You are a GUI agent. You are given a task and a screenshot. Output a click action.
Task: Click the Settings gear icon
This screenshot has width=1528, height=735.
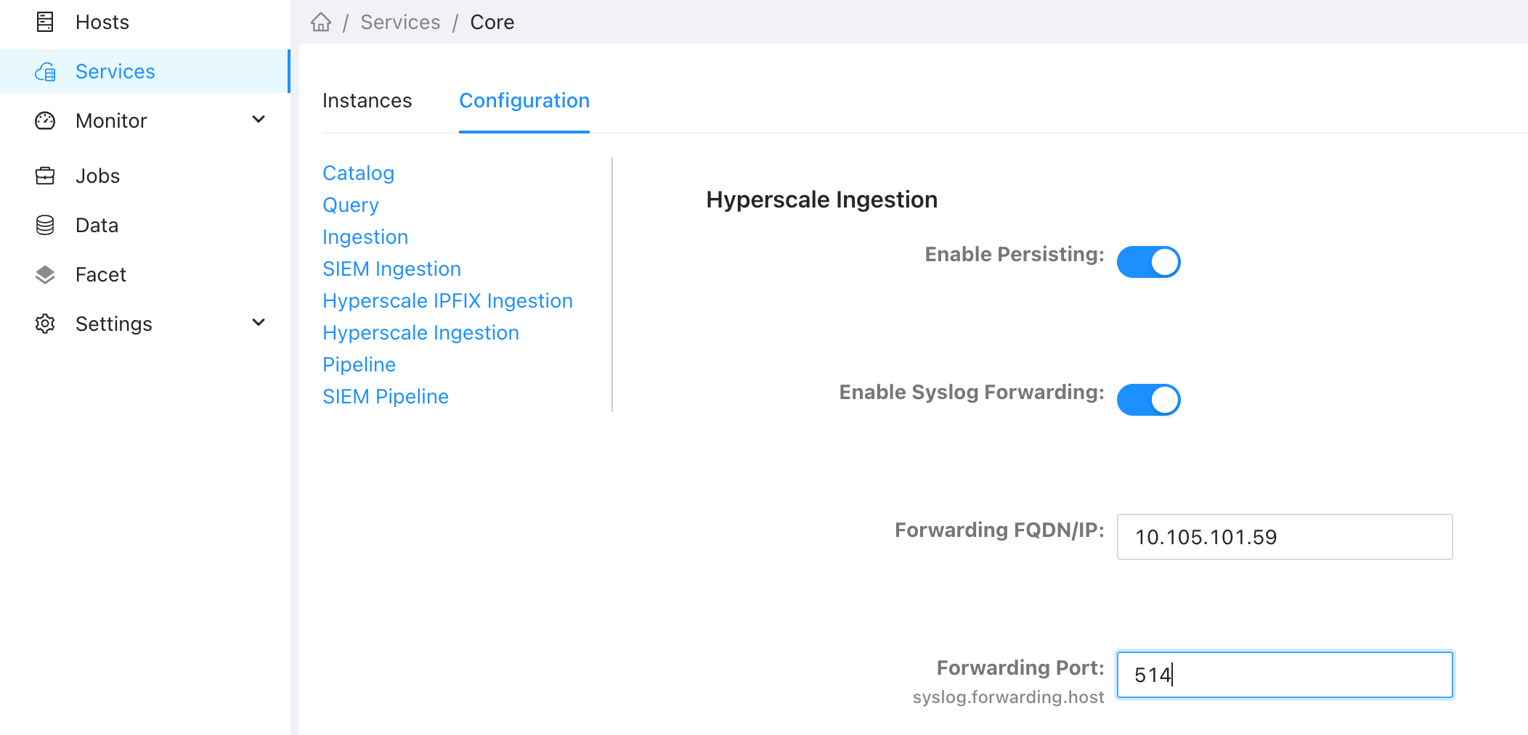click(x=45, y=324)
